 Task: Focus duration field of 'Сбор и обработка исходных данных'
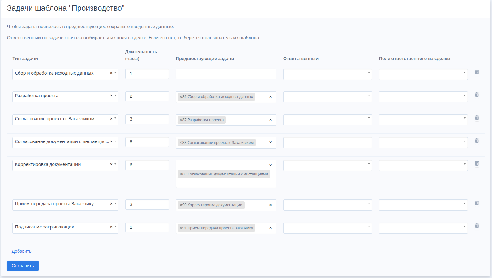147,74
